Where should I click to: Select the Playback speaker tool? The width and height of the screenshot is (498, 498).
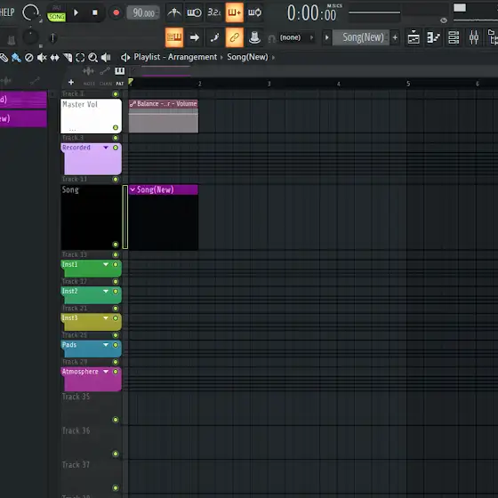point(106,58)
